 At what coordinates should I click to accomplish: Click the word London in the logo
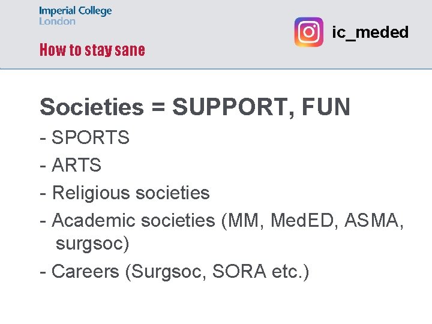pos(58,21)
